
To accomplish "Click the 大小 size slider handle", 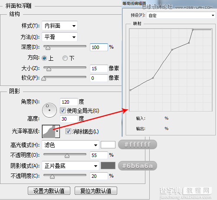I will [x=49, y=69].
